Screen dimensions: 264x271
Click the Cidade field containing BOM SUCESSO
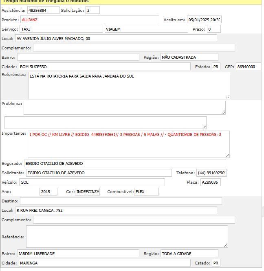104,67
